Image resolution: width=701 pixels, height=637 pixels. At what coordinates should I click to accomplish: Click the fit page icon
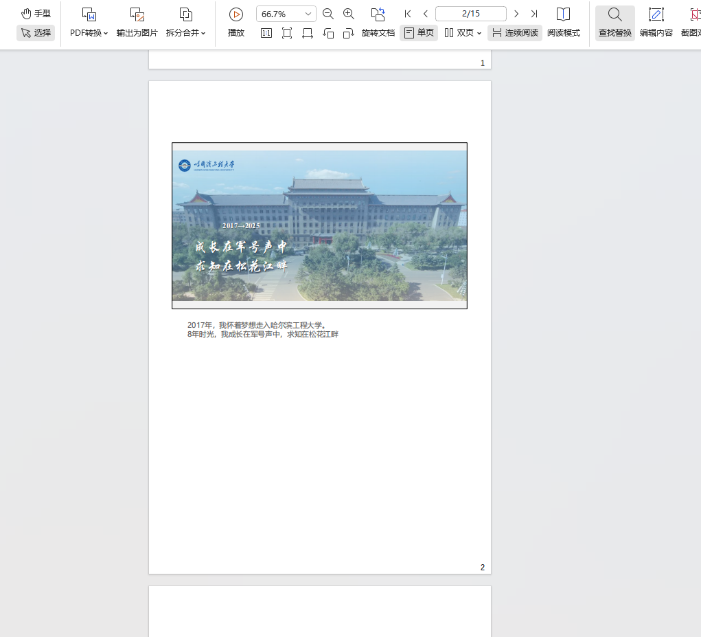pos(287,33)
